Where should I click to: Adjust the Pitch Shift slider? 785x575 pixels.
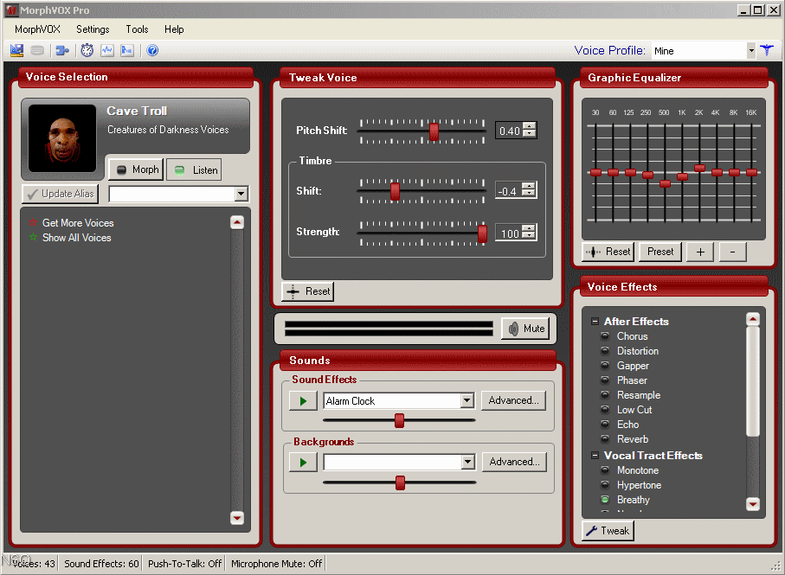433,132
